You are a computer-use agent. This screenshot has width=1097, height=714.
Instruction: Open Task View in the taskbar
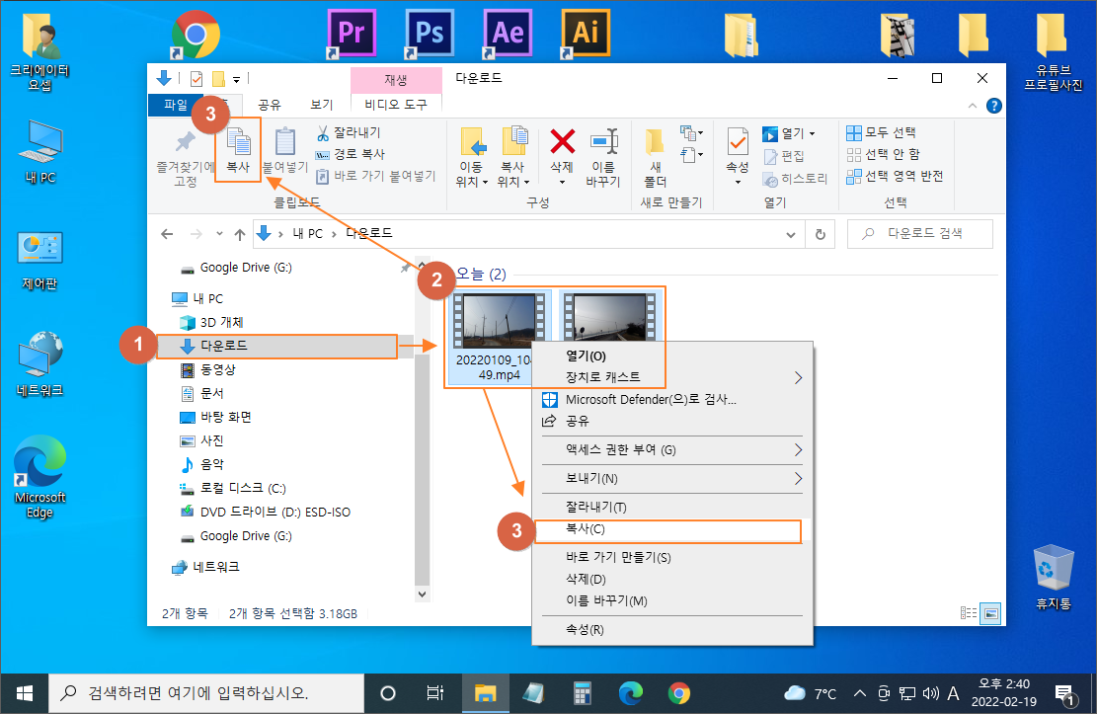435,693
